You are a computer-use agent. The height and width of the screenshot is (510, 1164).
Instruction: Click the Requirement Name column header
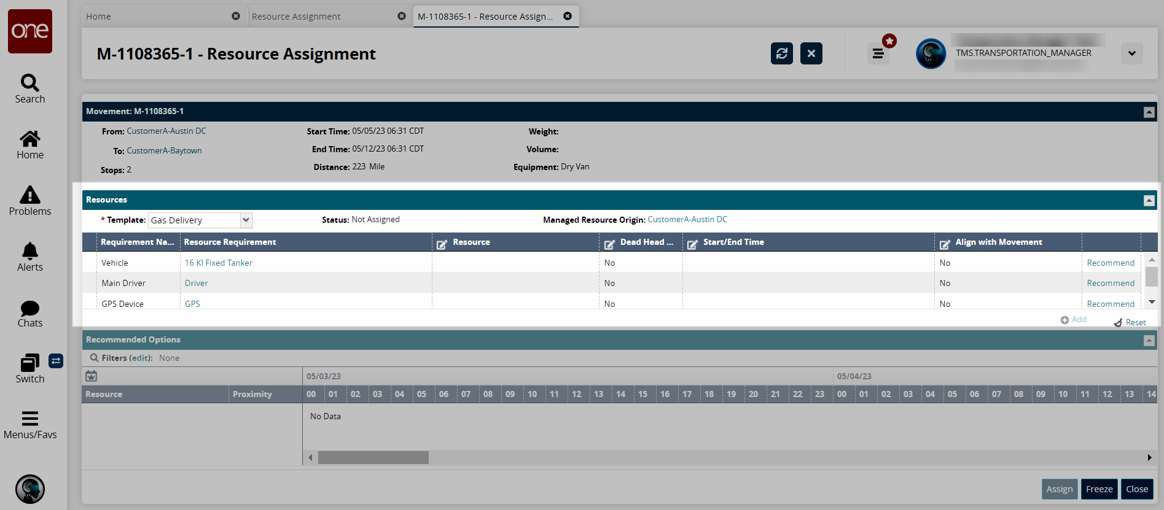click(138, 242)
